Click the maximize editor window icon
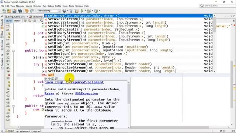This screenshot has height=133, width=236. [234, 16]
